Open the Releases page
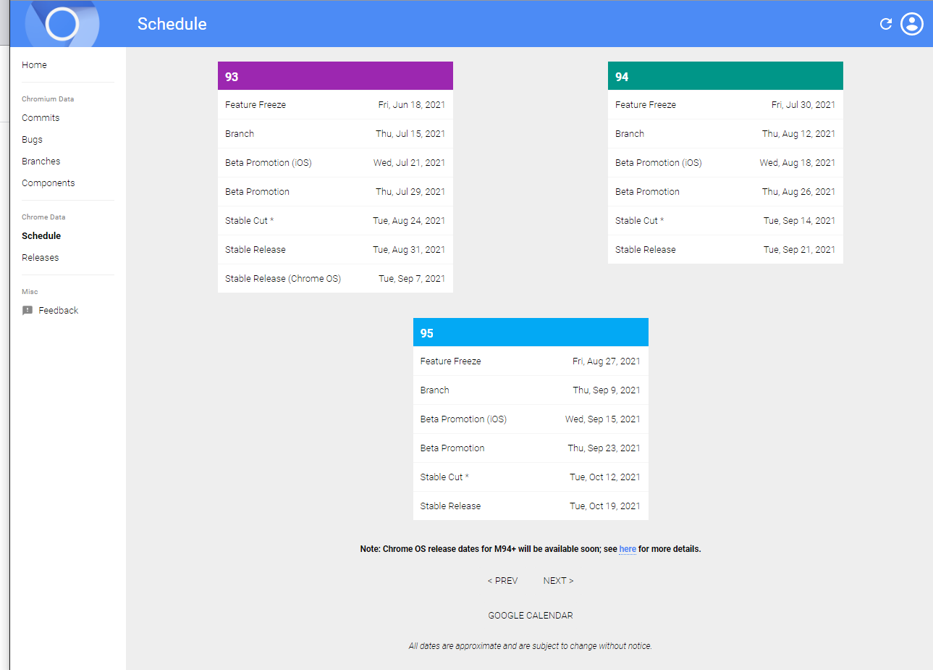Screen dimensions: 933x670 (x=41, y=258)
